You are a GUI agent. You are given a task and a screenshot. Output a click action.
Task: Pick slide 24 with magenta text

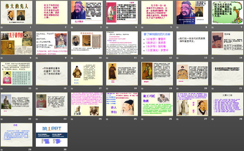pos(87,104)
